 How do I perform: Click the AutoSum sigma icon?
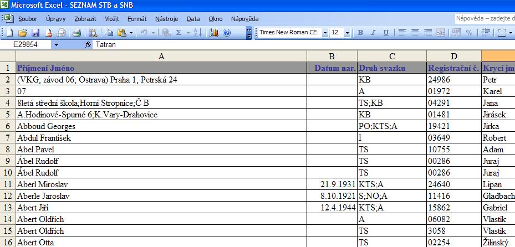[179, 33]
